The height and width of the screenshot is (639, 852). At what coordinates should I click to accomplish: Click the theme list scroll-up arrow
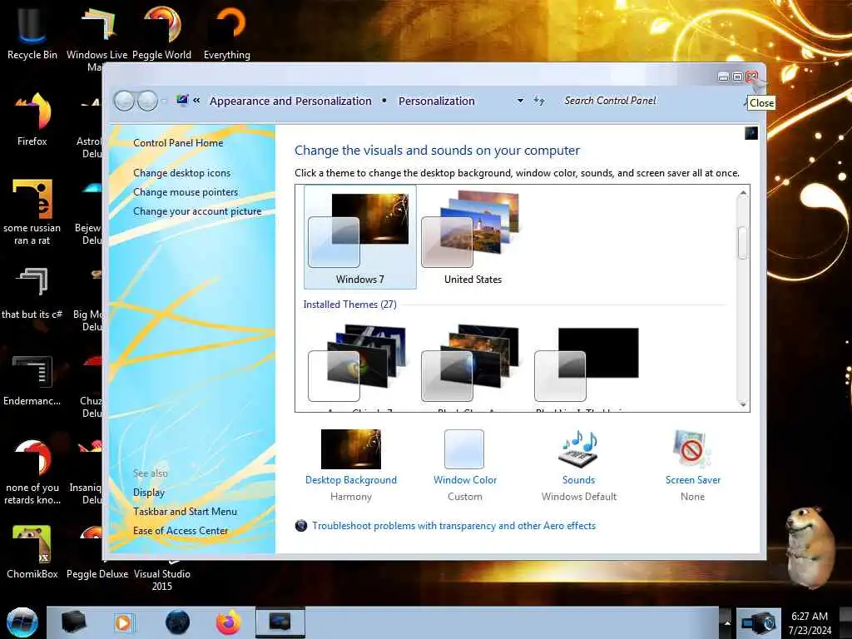pyautogui.click(x=742, y=193)
